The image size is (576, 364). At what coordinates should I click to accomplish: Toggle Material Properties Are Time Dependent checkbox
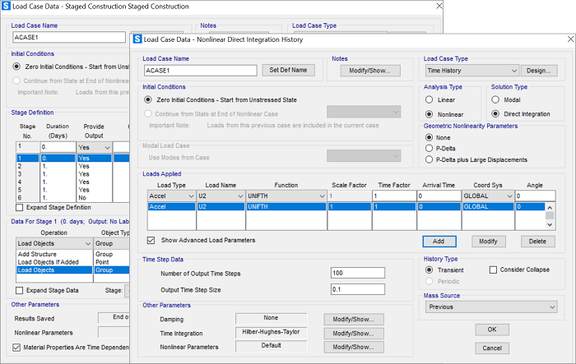pyautogui.click(x=16, y=347)
